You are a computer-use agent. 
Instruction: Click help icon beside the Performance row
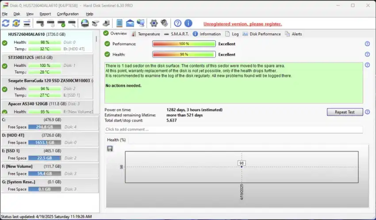point(367,44)
